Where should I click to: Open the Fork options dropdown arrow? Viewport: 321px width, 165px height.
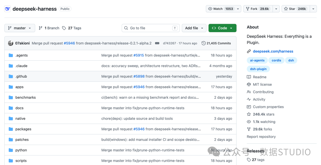click(276, 9)
